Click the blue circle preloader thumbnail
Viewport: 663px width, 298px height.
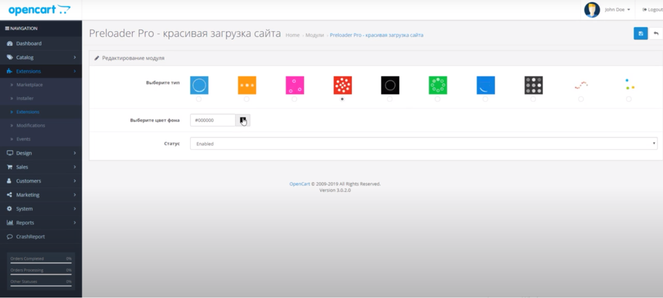199,85
